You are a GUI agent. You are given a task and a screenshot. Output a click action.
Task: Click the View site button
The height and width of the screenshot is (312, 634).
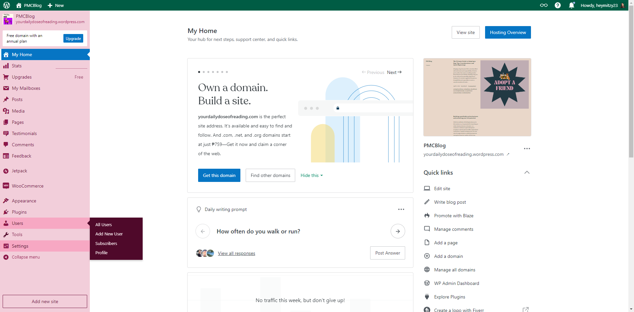coord(466,32)
